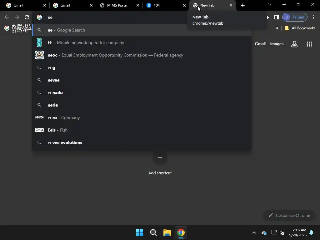Viewport: 320px width, 240px height.
Task: Open Chrome three-dot menu
Action: click(313, 17)
